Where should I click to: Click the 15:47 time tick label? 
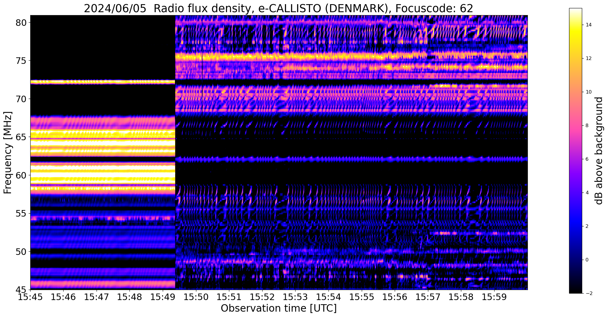click(97, 297)
